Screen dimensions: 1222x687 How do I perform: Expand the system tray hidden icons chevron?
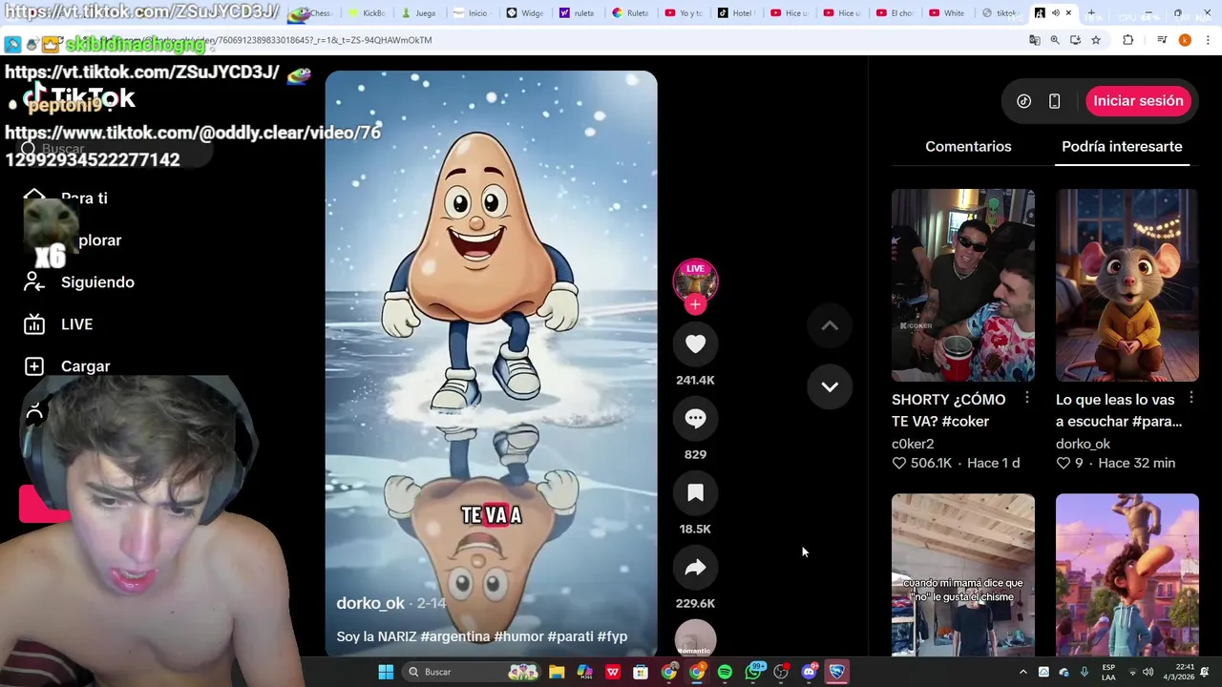pos(1023,672)
